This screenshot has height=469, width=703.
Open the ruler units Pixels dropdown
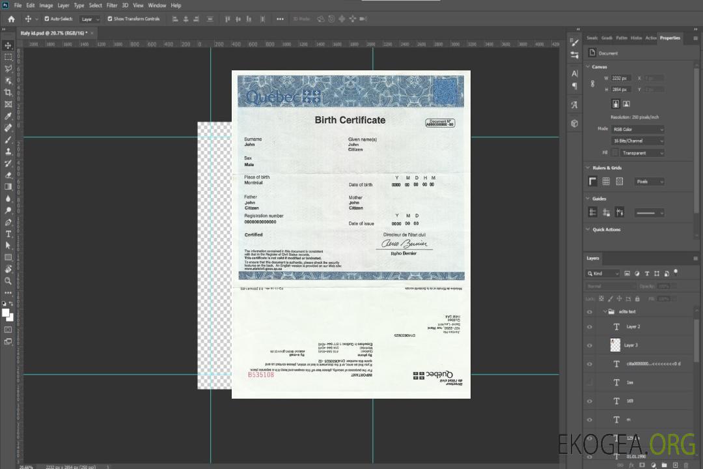[649, 181]
